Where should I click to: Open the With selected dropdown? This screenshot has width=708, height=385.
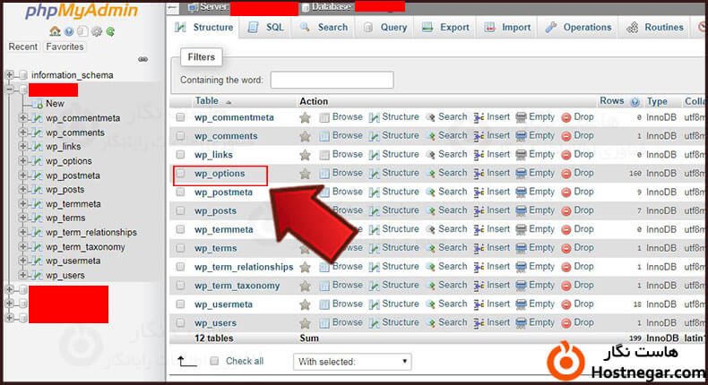352,362
